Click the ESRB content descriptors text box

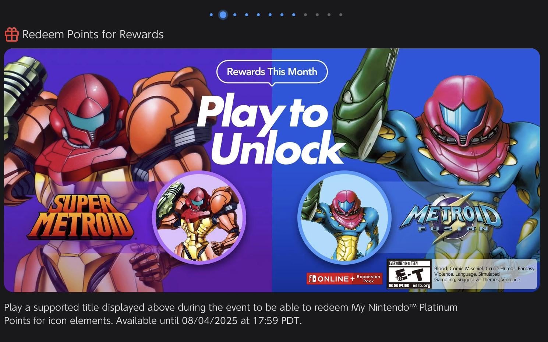click(x=484, y=274)
